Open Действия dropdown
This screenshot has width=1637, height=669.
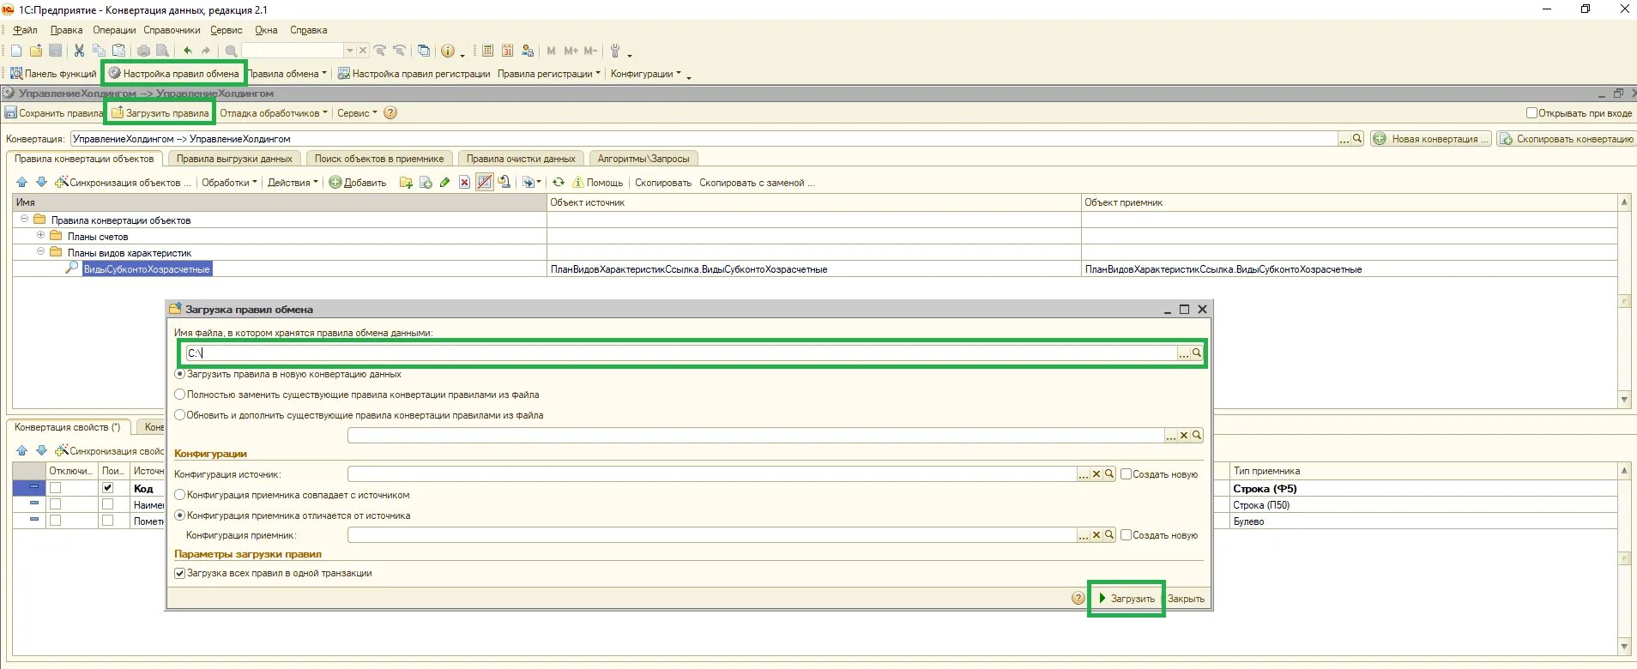coord(293,182)
